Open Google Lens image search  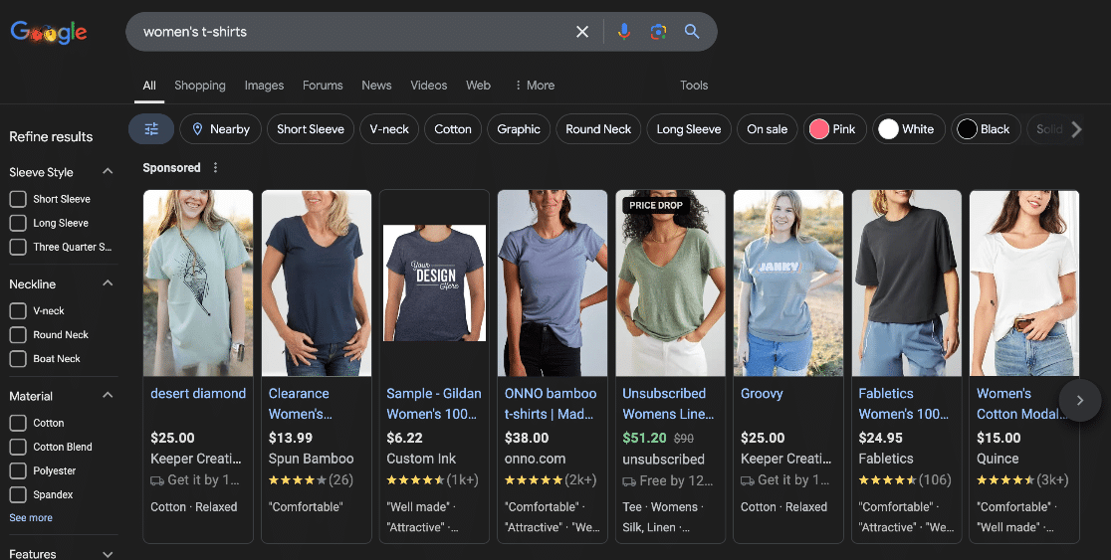coord(658,32)
